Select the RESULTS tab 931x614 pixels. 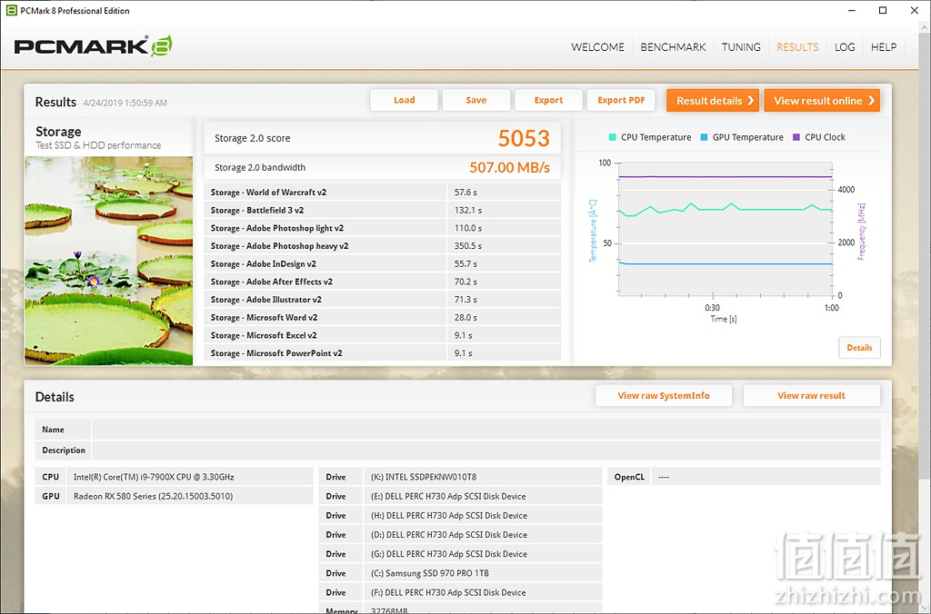pyautogui.click(x=797, y=47)
